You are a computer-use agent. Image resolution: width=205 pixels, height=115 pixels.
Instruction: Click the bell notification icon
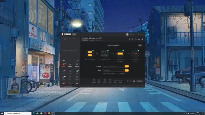coord(139,39)
